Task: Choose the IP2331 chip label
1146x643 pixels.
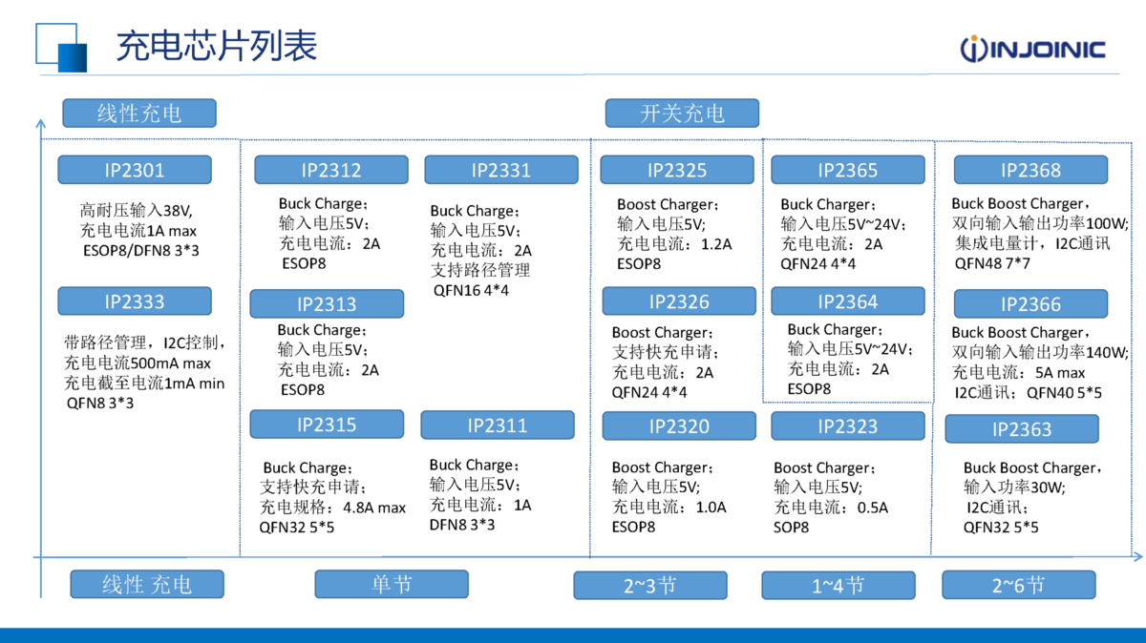Action: [500, 171]
